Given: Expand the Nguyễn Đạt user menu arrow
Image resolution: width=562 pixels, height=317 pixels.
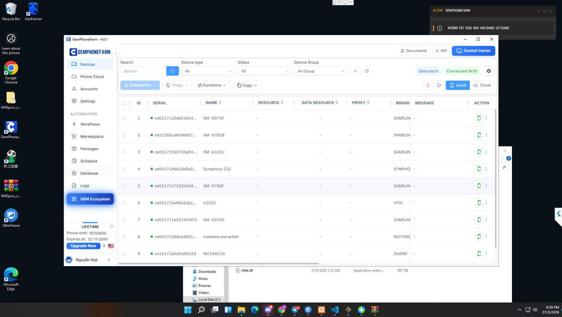Looking at the screenshot, I should point(109,260).
